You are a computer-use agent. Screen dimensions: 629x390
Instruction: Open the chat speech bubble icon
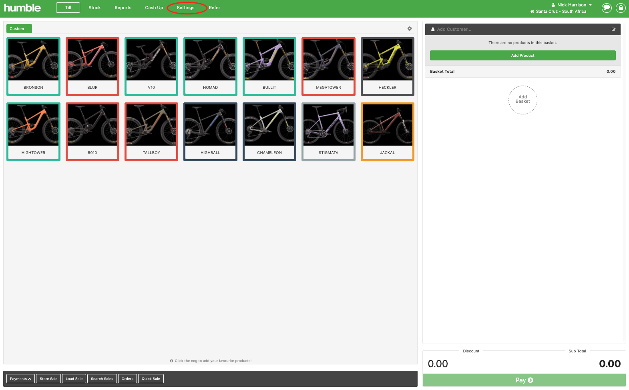click(x=607, y=8)
